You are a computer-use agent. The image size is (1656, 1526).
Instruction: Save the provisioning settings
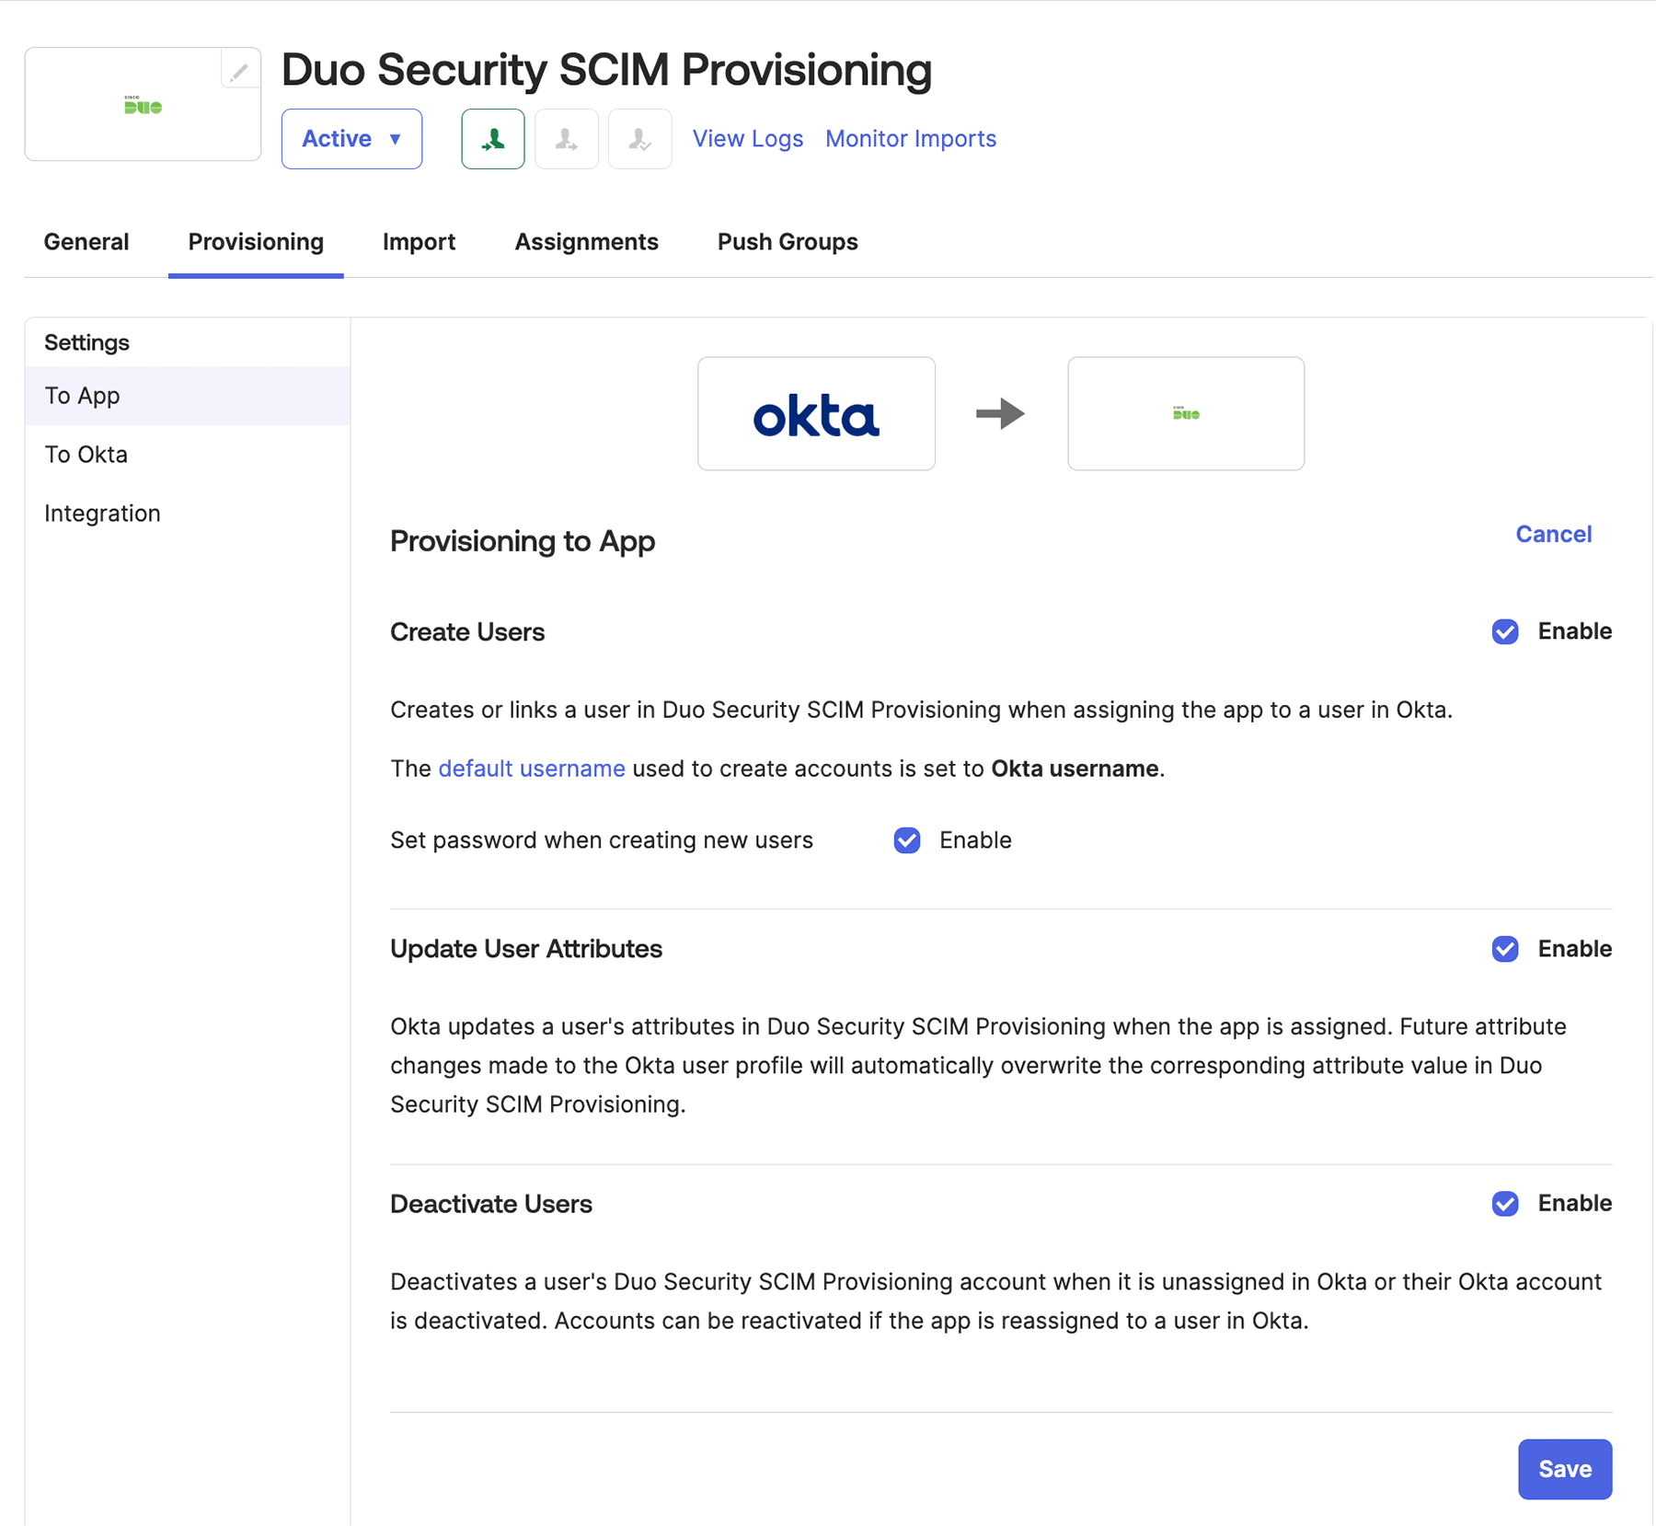coord(1565,1469)
